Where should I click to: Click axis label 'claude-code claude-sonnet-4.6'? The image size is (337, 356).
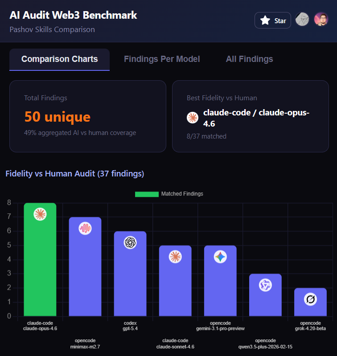tap(175, 344)
